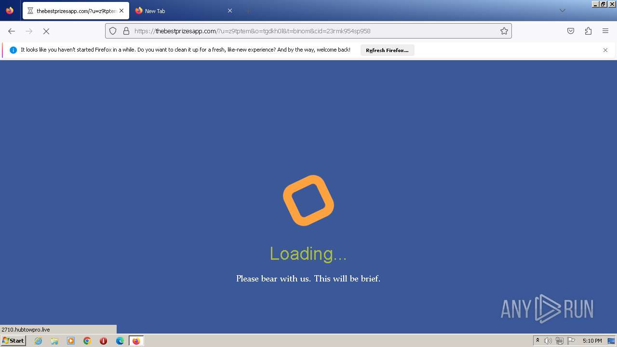The image size is (617, 347).
Task: Bookmark this page with star icon
Action: (504, 31)
